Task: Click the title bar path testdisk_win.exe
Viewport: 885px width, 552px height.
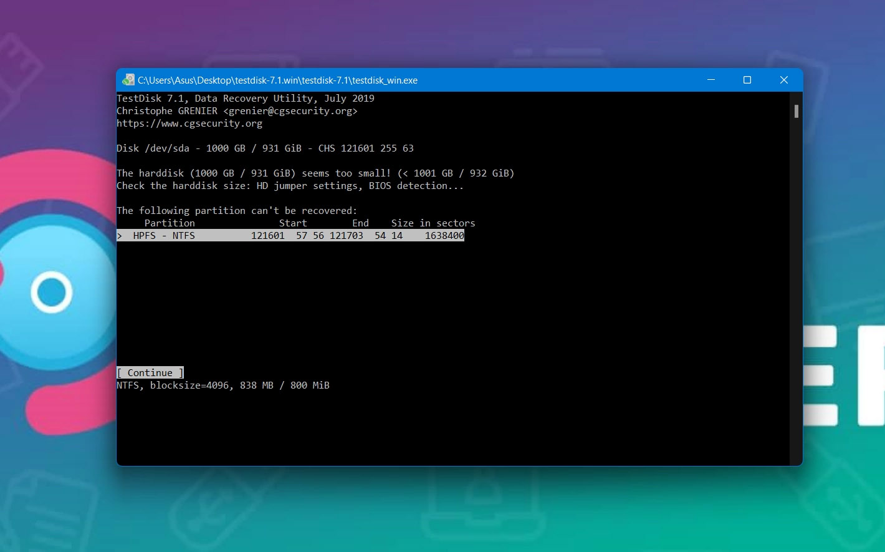Action: pos(277,80)
